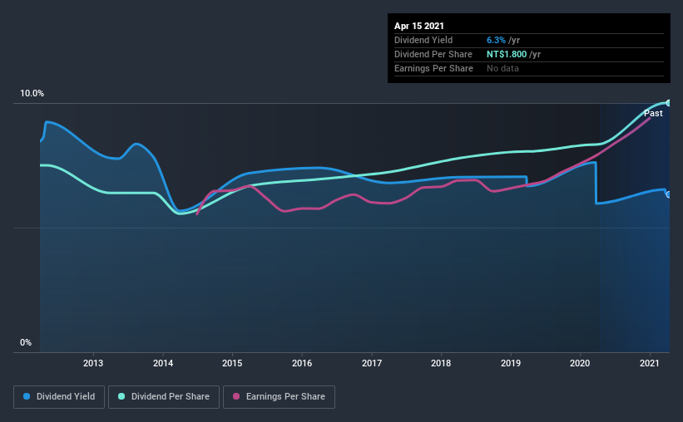The image size is (683, 422).
Task: Select the 2016 x-axis label
Action: pos(302,363)
